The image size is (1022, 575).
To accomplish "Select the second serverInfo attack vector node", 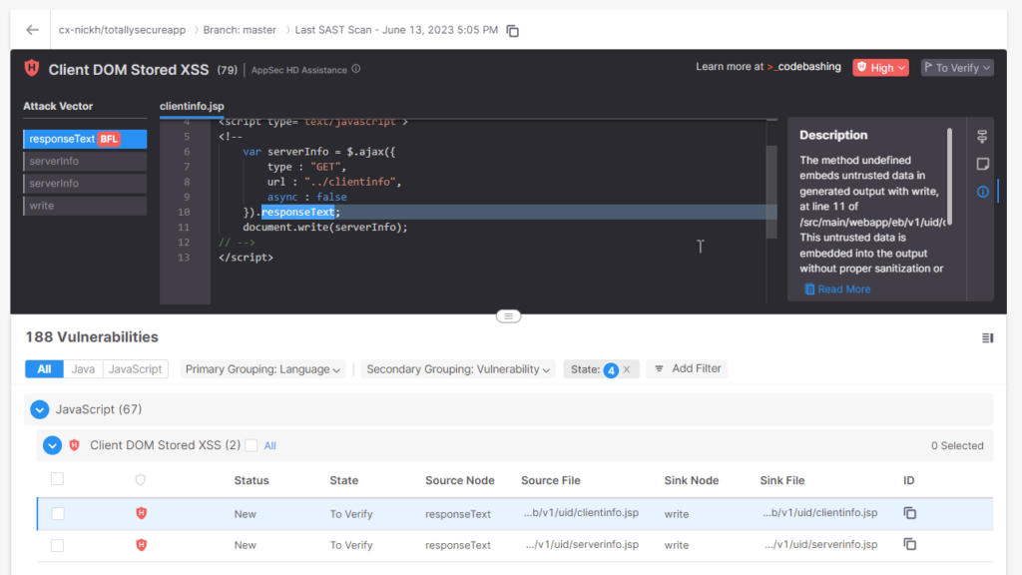I will point(85,184).
